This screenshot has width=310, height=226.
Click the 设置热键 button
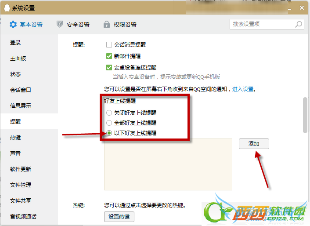[x=119, y=217]
